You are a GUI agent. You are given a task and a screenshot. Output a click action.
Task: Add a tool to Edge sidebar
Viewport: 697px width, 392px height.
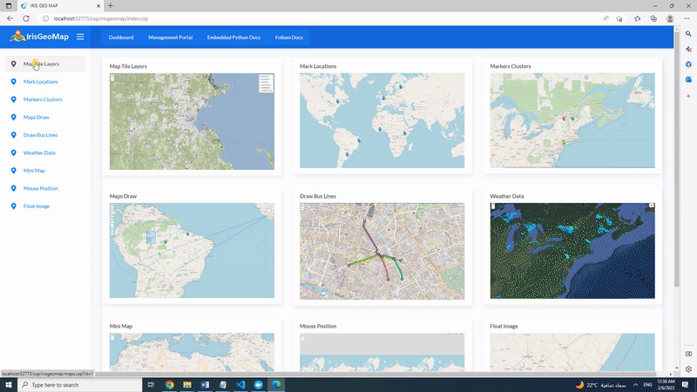pyautogui.click(x=688, y=96)
